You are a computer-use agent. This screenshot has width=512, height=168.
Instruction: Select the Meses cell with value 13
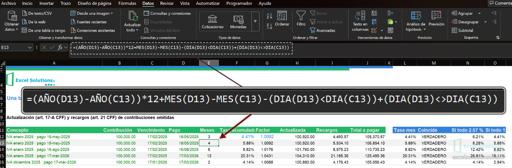point(209,156)
